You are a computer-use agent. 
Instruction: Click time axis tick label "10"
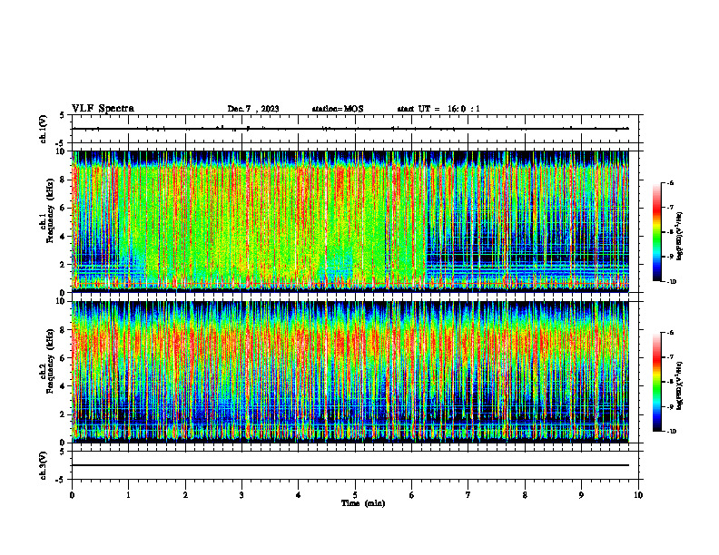pyautogui.click(x=638, y=495)
